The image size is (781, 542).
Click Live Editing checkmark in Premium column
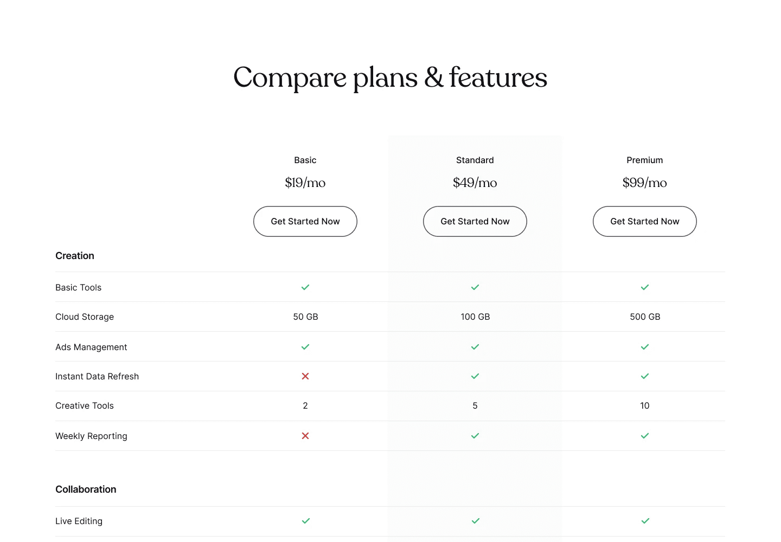coord(645,521)
